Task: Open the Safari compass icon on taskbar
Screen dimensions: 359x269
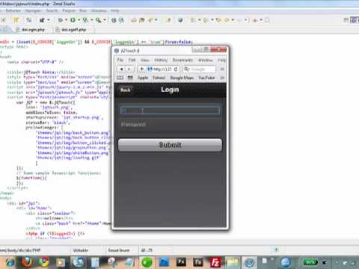Action: (250, 262)
